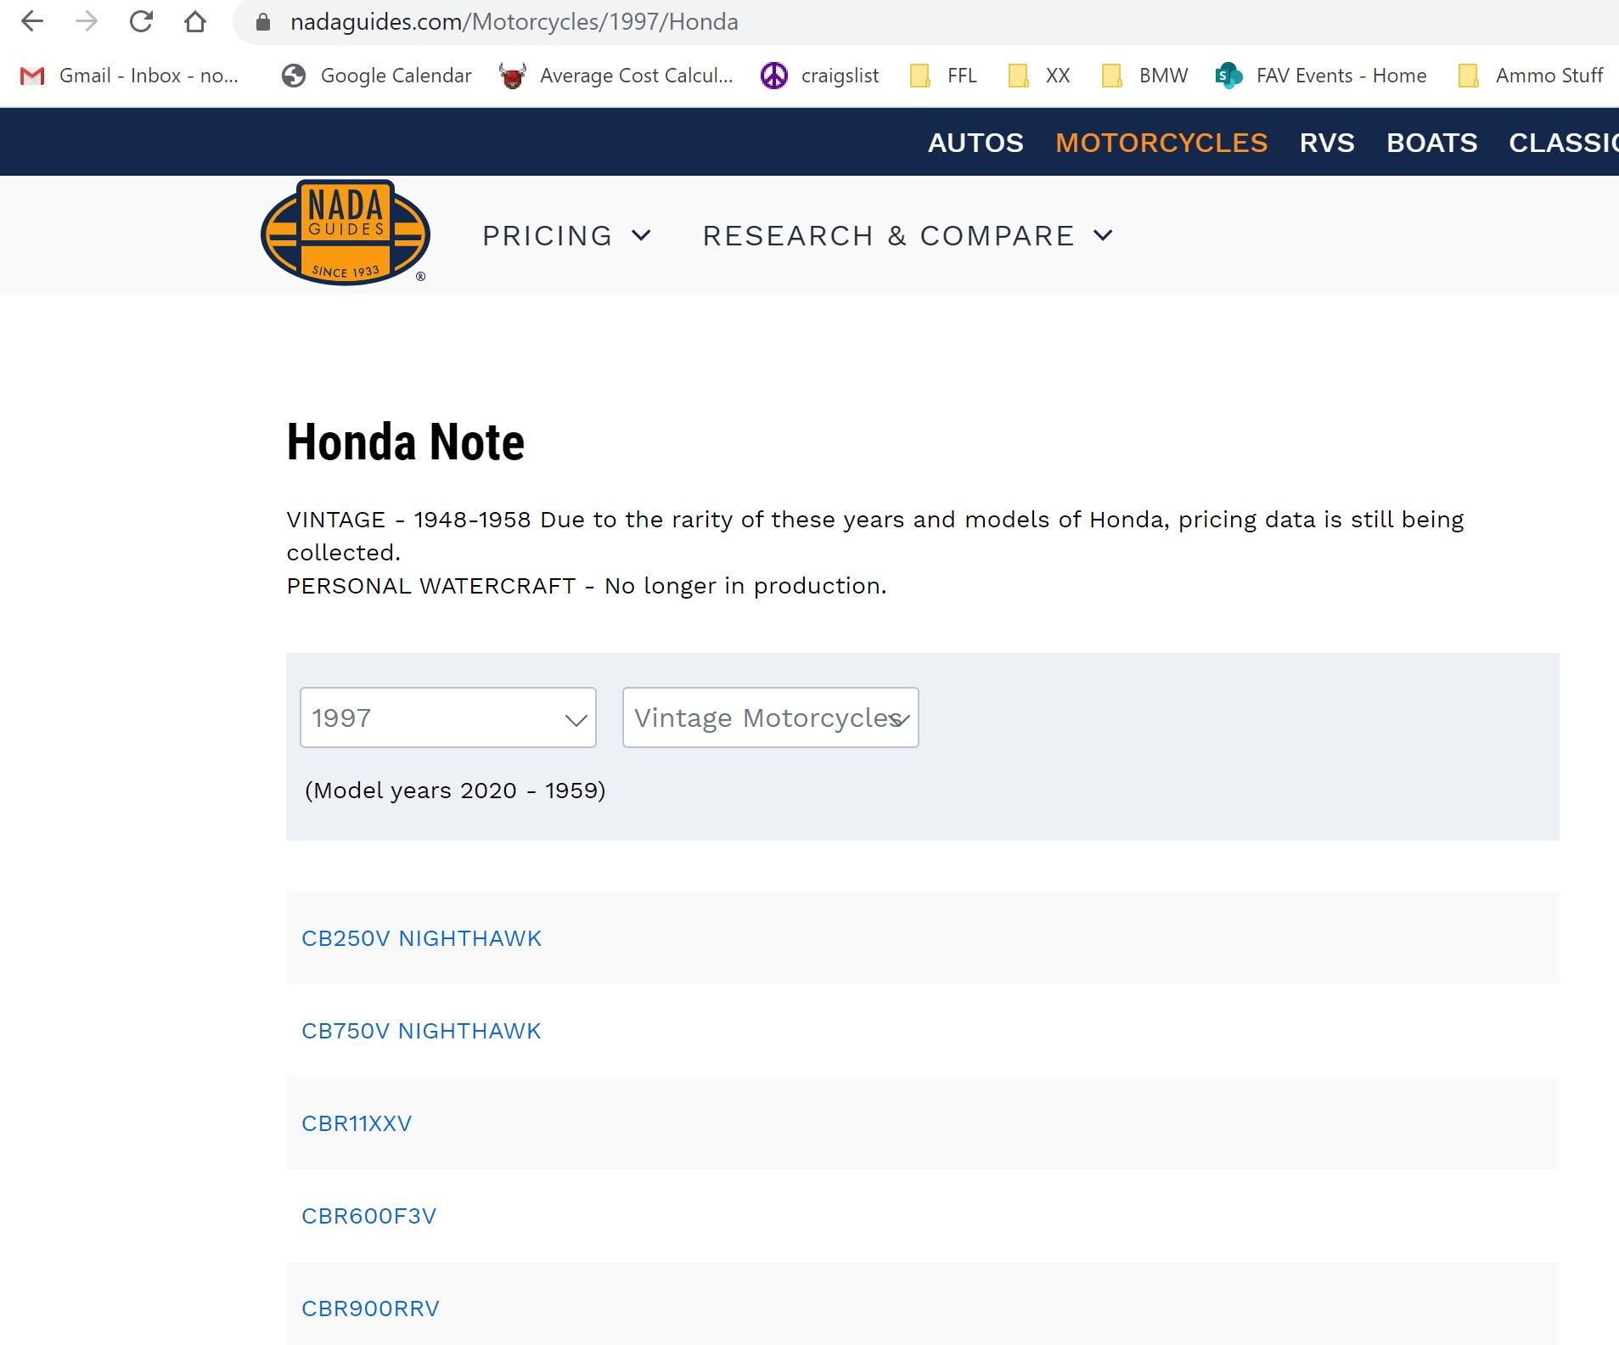This screenshot has height=1345, width=1619.
Task: Select the MOTORCYCLES section
Action: coord(1161,143)
